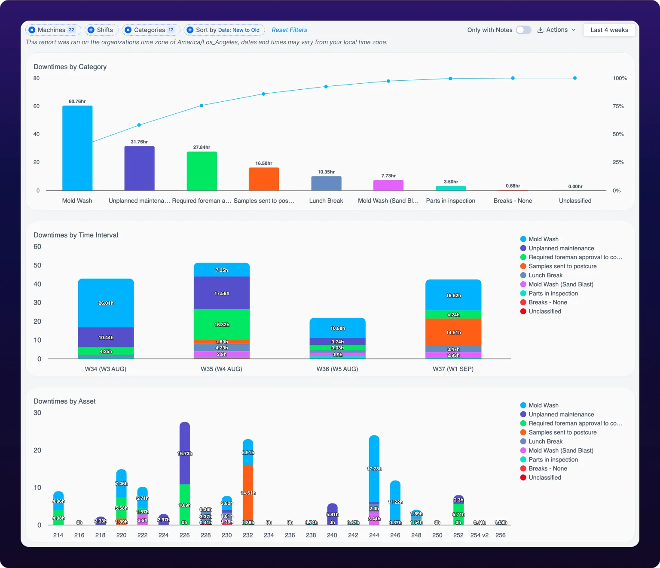Click the red Unclassified swatch in Downtimes by Asset
Viewport: 660px width, 568px height.
pos(523,477)
